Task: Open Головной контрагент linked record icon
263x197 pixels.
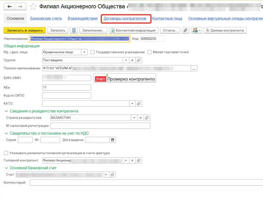Action: pyautogui.click(x=139, y=160)
